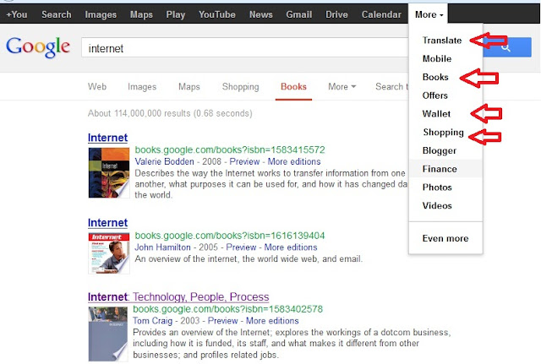Screen dimensions: 541x364
Task: Open Drive from the top bar
Action: pos(336,14)
